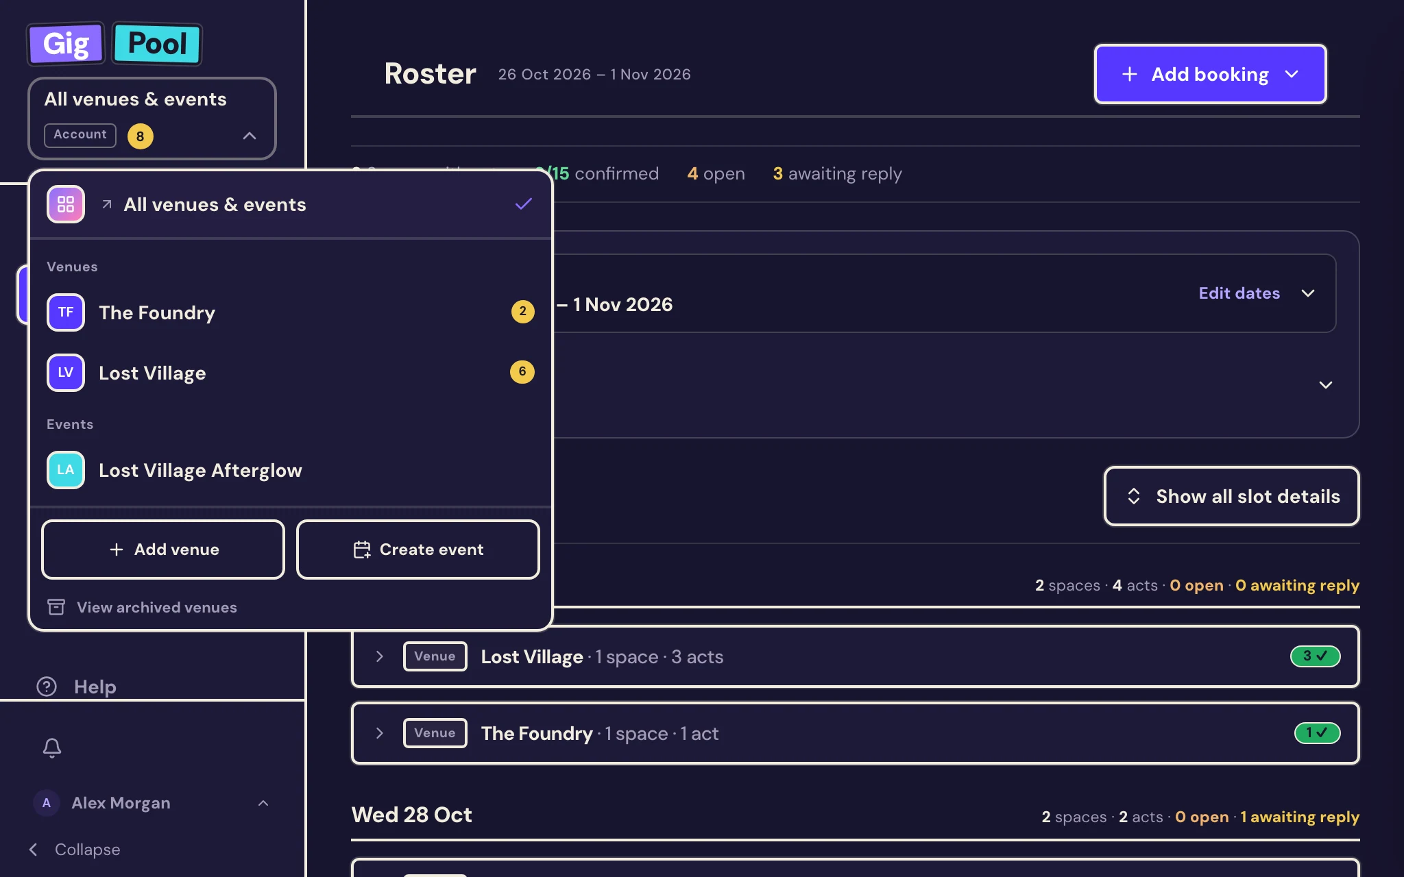Image resolution: width=1404 pixels, height=877 pixels.
Task: Select All venues & events option
Action: 291,204
